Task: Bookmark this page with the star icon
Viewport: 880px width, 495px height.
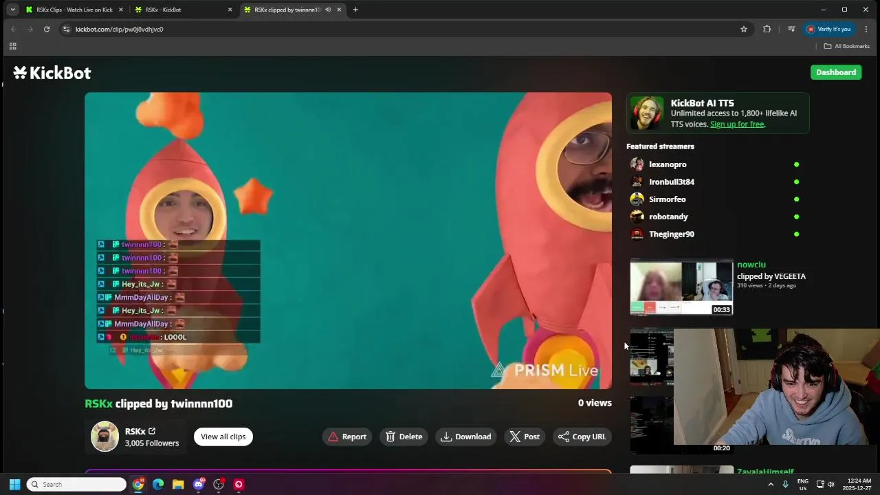Action: (x=744, y=29)
